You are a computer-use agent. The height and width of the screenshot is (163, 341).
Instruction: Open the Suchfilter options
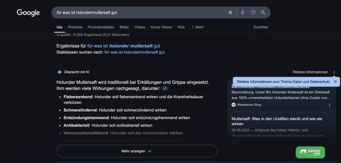(x=261, y=27)
